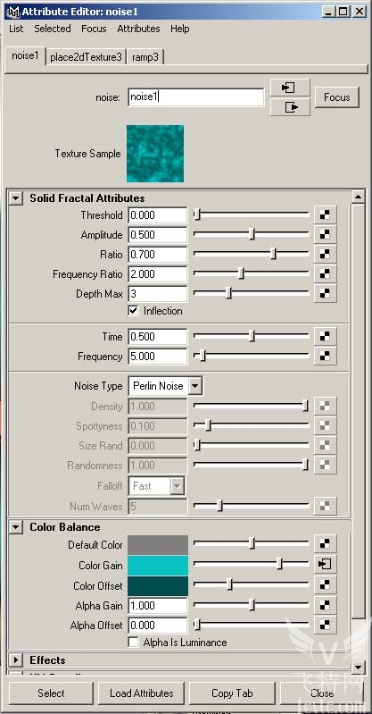The width and height of the screenshot is (372, 714).
Task: Click the checker map button for Frequency Ratio
Action: [x=325, y=273]
